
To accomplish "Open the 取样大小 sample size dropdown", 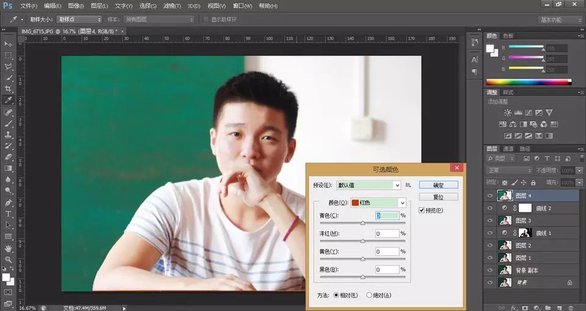I will point(79,20).
